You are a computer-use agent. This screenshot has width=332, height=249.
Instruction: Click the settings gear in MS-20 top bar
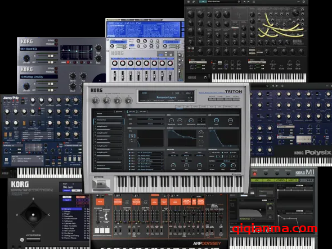point(303,2)
